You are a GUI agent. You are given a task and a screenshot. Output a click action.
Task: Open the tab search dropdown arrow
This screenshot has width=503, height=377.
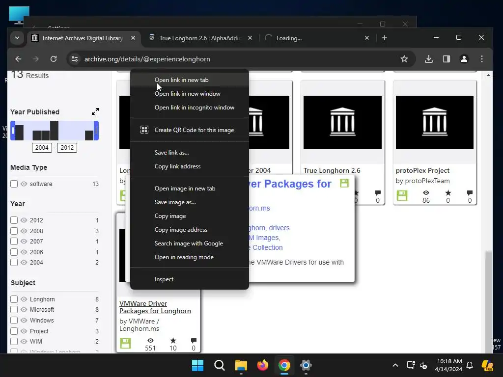click(x=17, y=38)
